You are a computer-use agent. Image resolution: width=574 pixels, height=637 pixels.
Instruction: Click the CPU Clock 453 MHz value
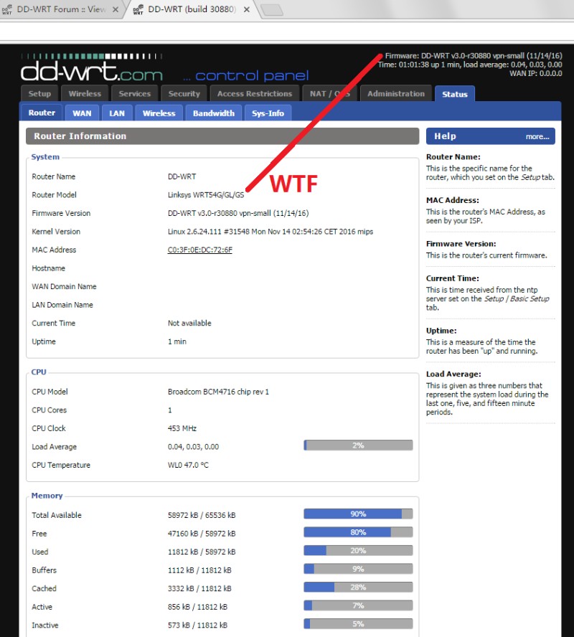point(182,428)
